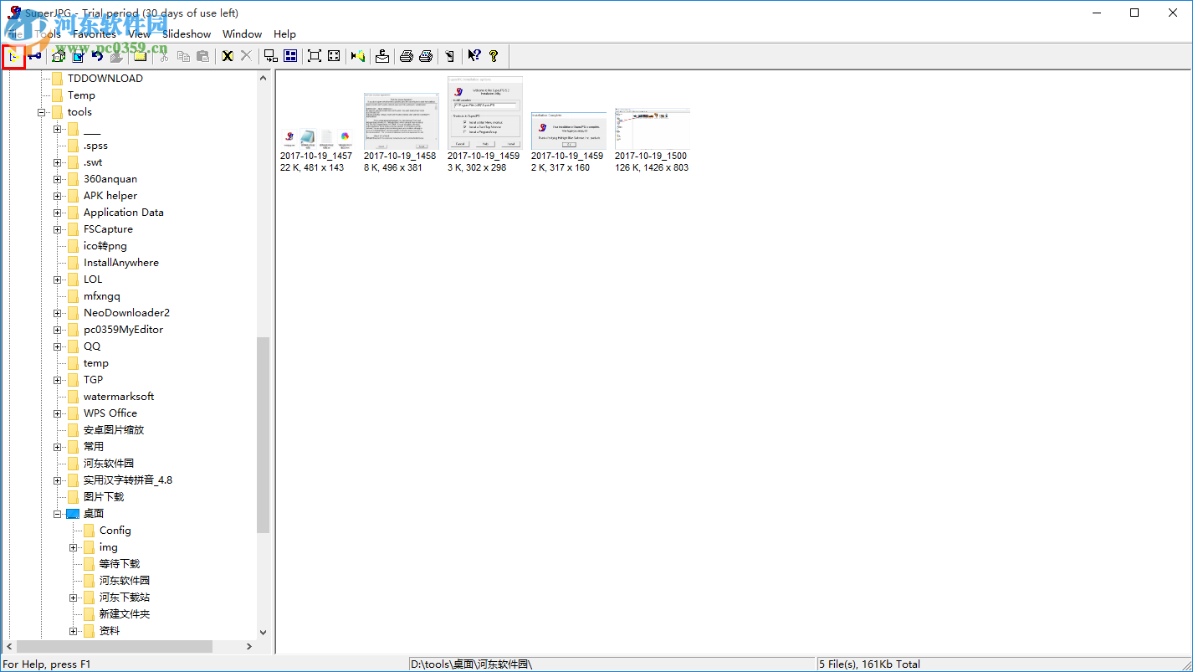Click the second printer icon
1193x672 pixels.
tap(426, 56)
